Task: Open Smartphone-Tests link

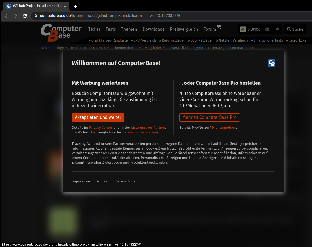Action: (267, 40)
